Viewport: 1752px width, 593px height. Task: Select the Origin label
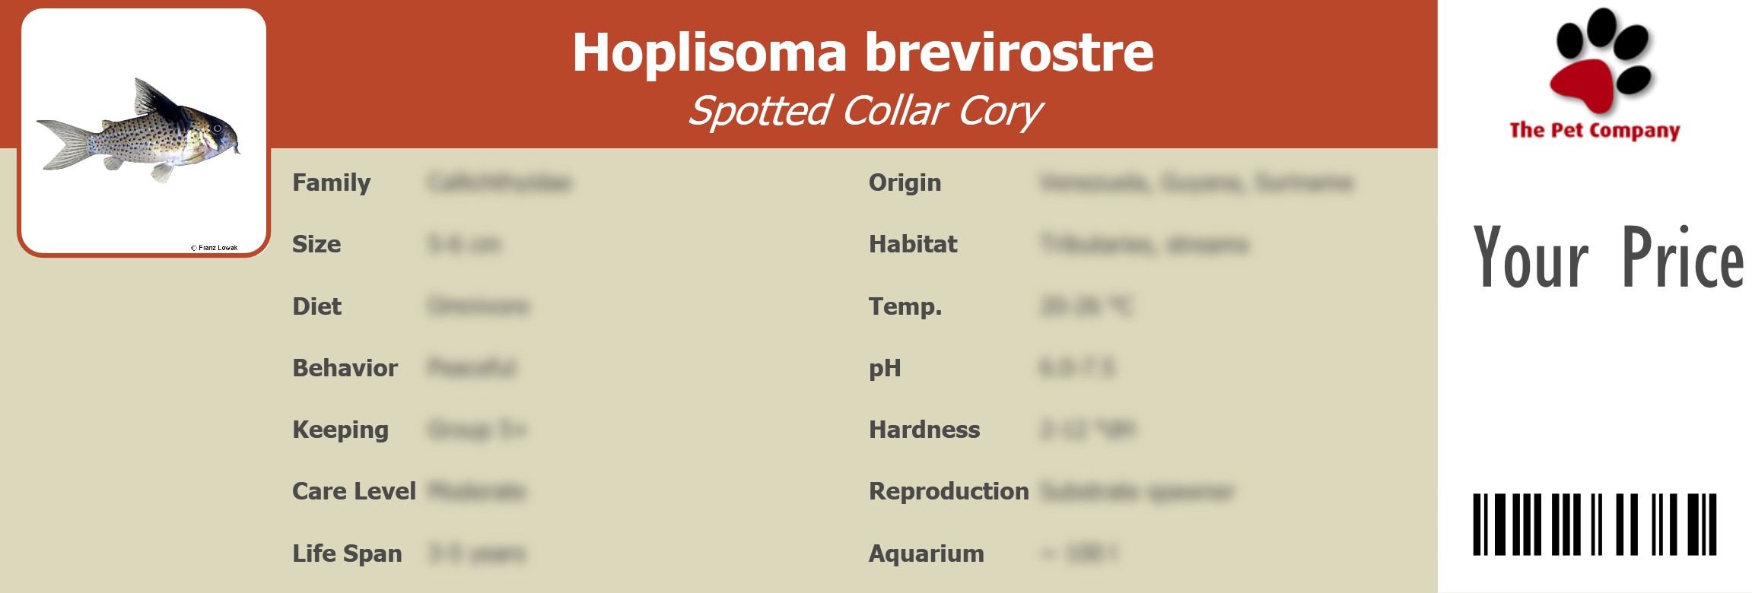905,182
